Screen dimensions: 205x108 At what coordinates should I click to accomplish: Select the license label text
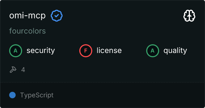point(109,50)
